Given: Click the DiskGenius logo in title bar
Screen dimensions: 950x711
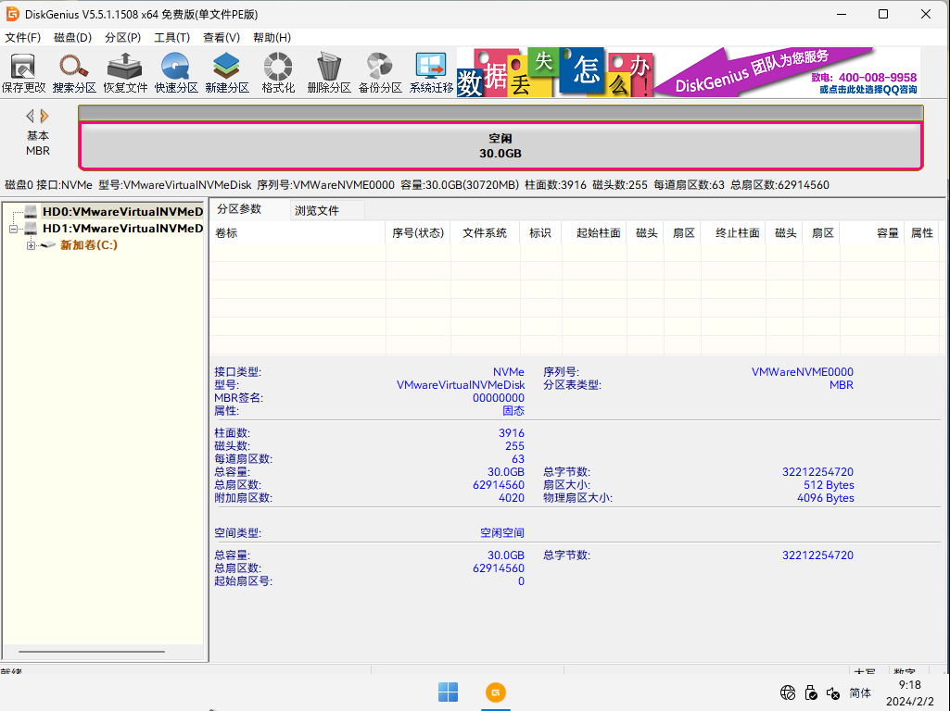Looking at the screenshot, I should tap(12, 14).
